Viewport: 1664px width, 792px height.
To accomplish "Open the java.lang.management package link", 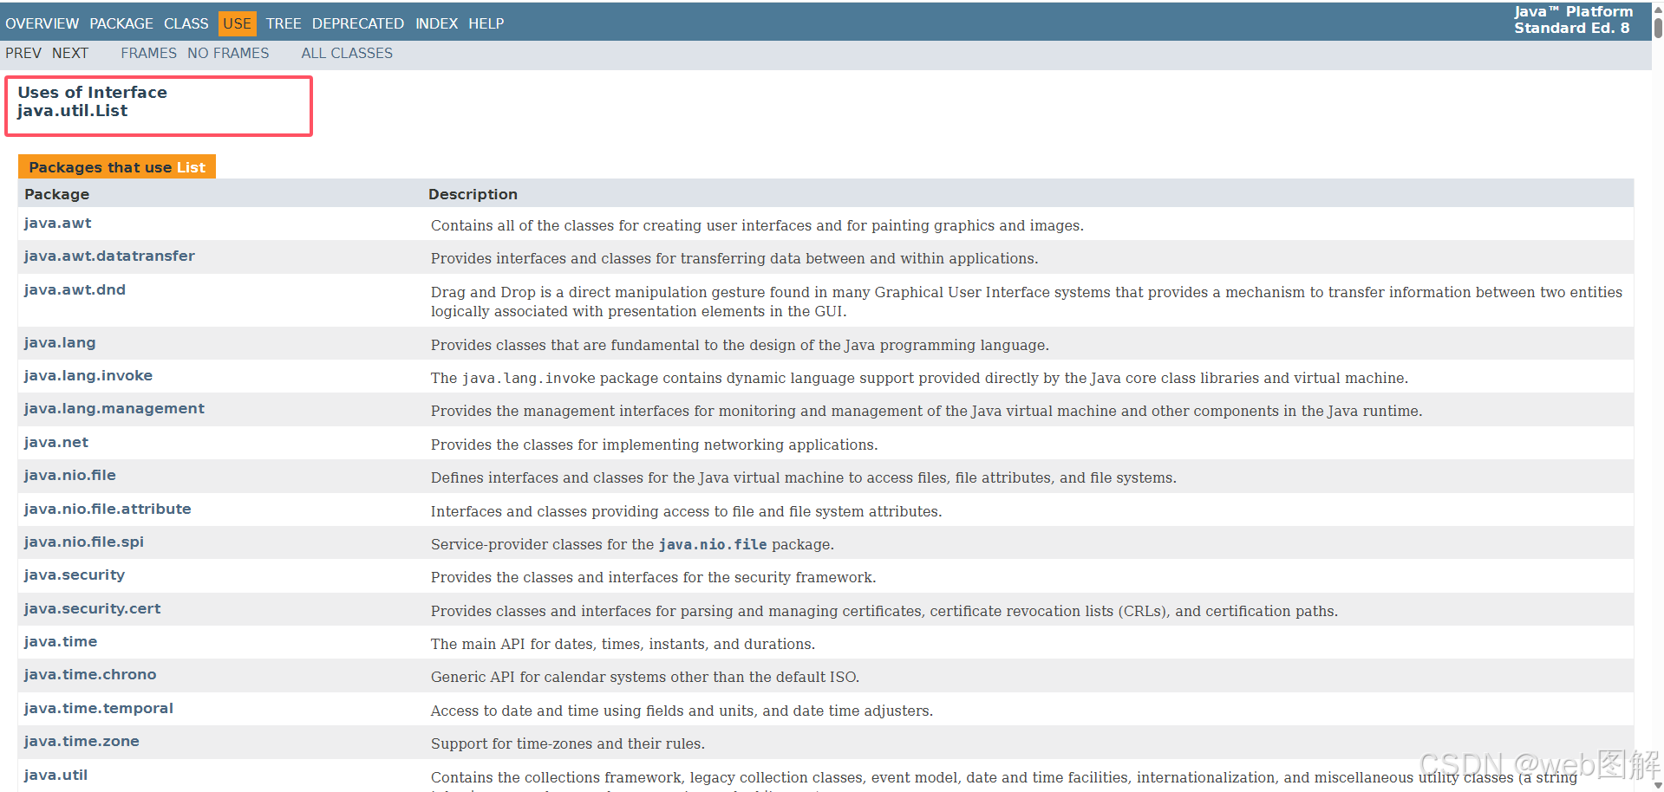I will (x=114, y=408).
